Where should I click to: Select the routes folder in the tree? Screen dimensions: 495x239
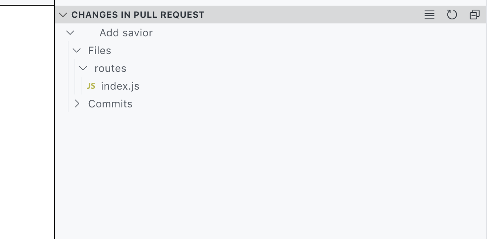coord(110,68)
